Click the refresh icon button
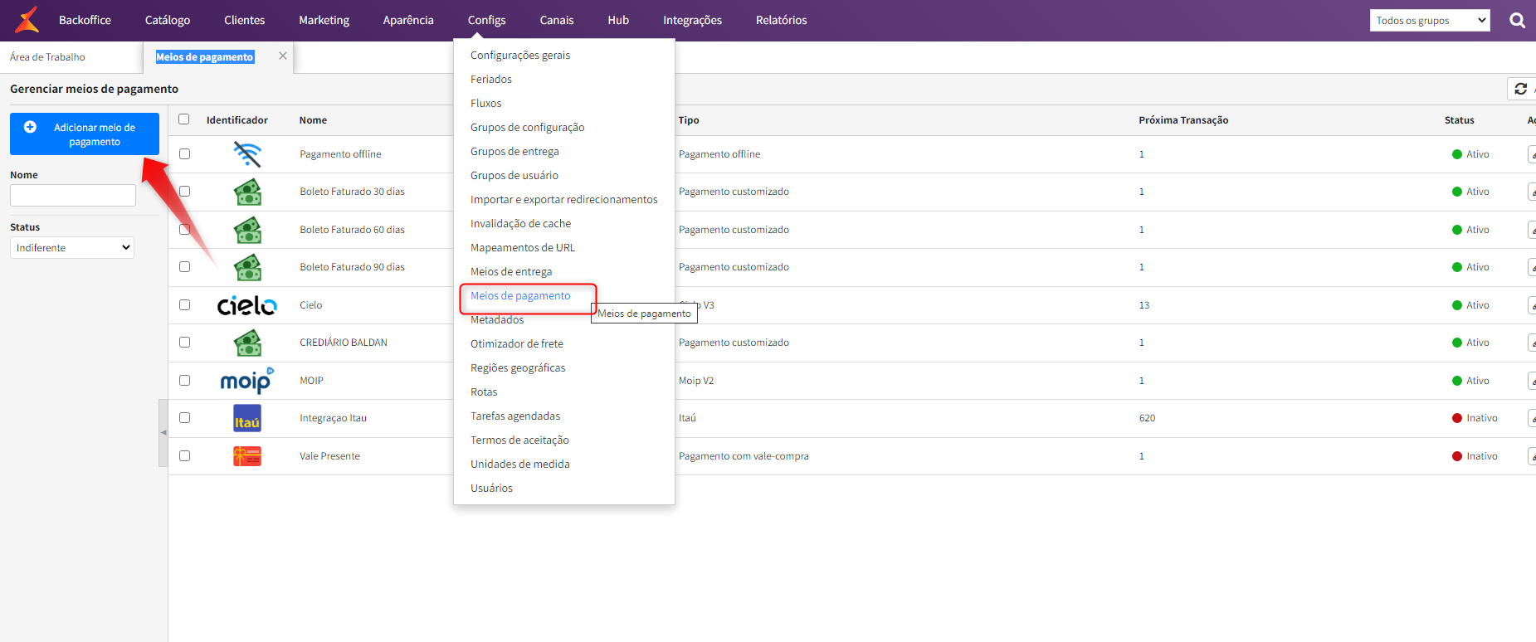 (x=1521, y=89)
